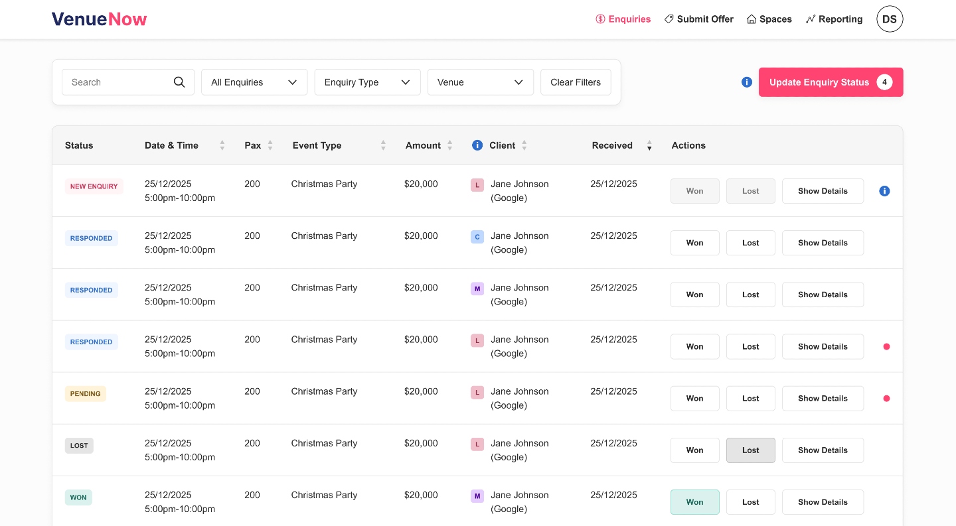The image size is (956, 526).
Task: Click L badge on New Enquiry row
Action: [x=477, y=185]
